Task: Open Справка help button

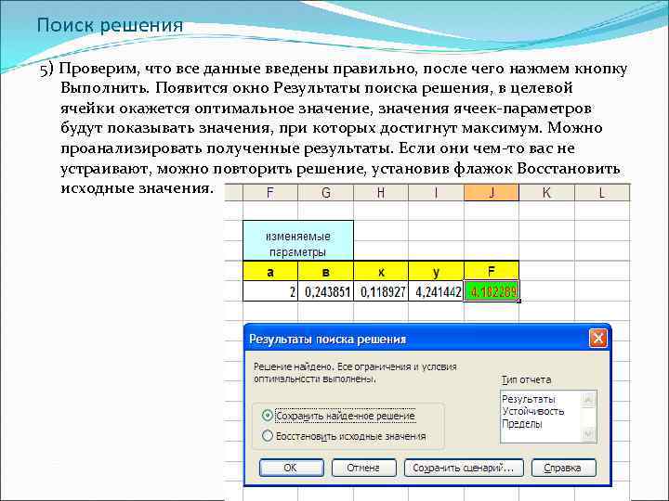Action: (563, 468)
